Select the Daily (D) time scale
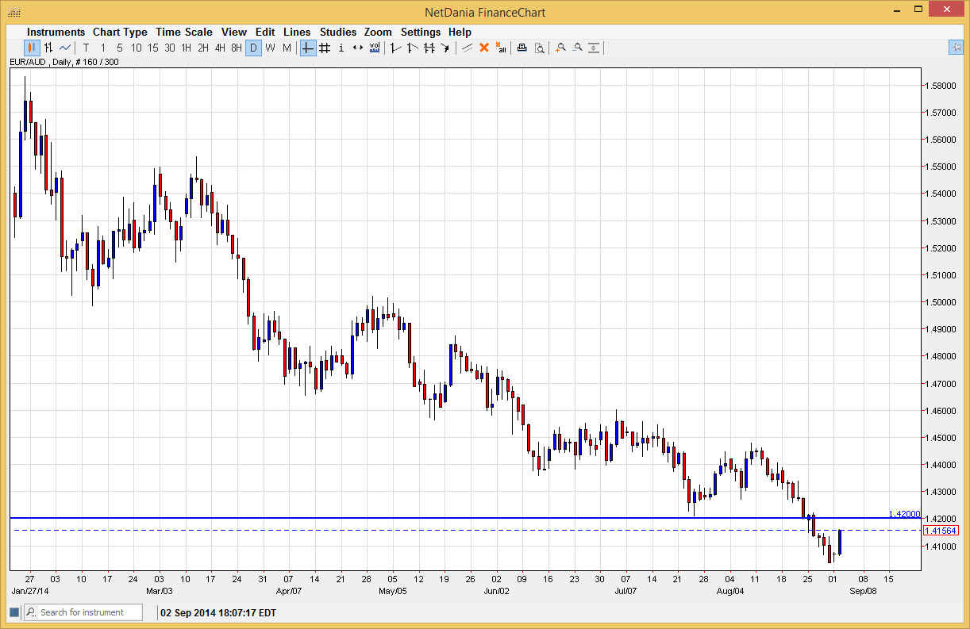 253,48
